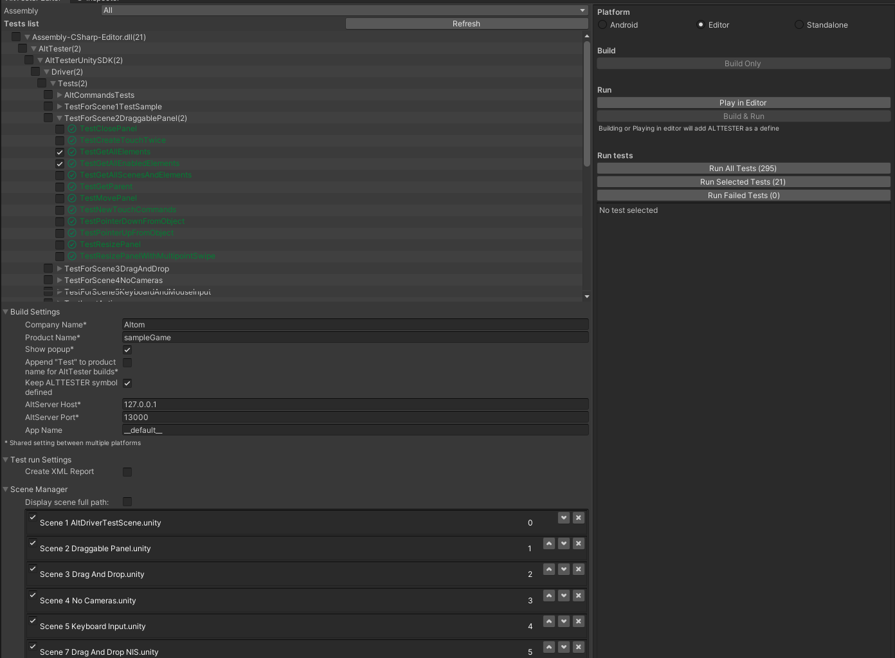Enable the Create XML Report checkbox
This screenshot has height=658, width=895.
pyautogui.click(x=127, y=471)
